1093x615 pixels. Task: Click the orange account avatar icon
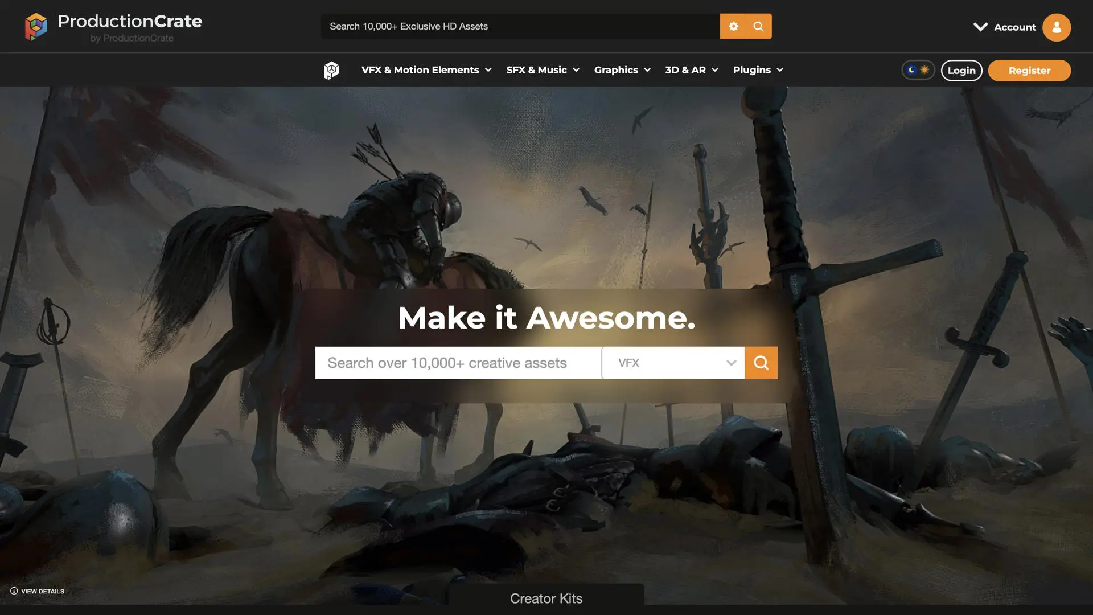pos(1056,27)
